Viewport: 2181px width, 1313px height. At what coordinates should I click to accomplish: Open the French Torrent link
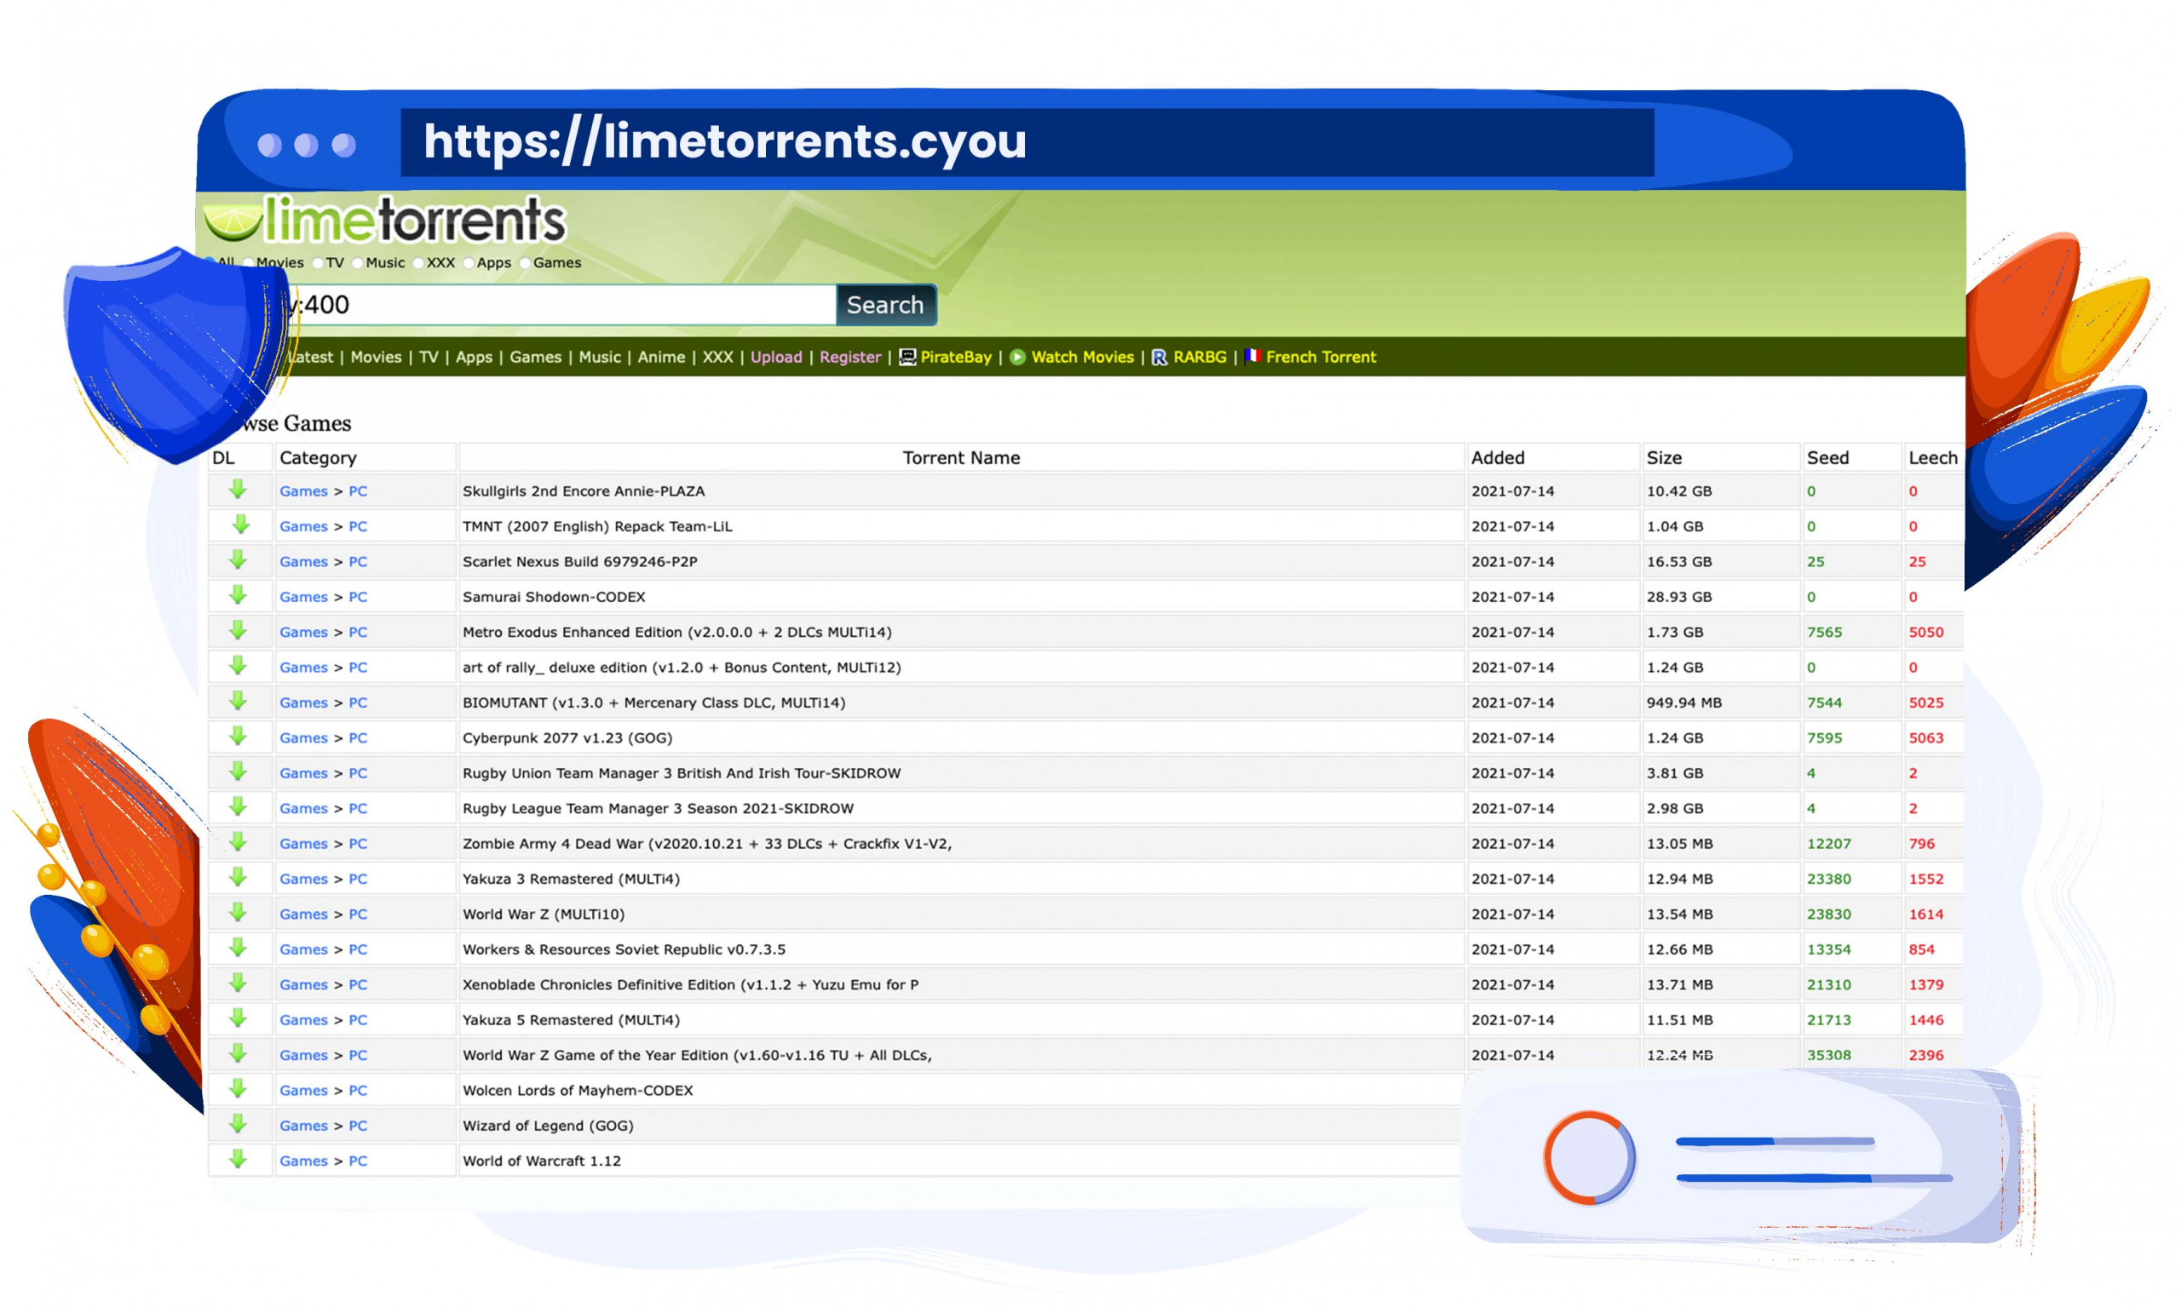click(x=1321, y=357)
